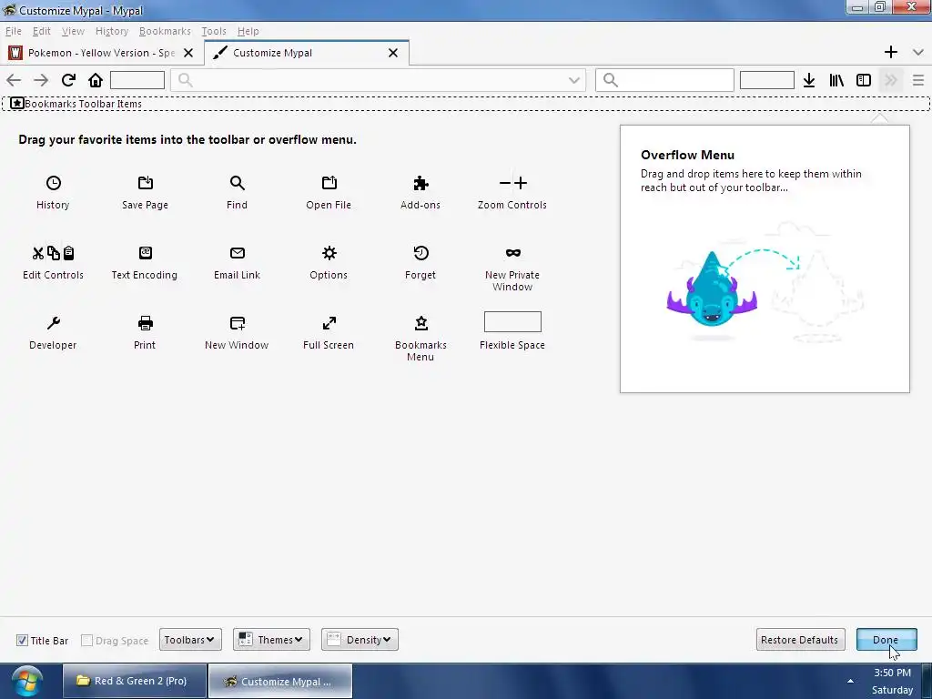The image size is (932, 699).
Task: Pick the Options gear item
Action: coord(328,262)
